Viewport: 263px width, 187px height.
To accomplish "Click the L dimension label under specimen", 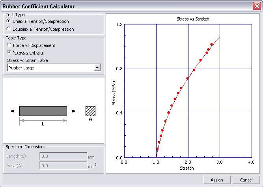I will click(43, 123).
